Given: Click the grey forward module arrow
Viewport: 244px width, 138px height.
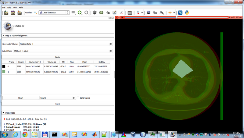Looking at the screenshot, I should tap(86, 12).
